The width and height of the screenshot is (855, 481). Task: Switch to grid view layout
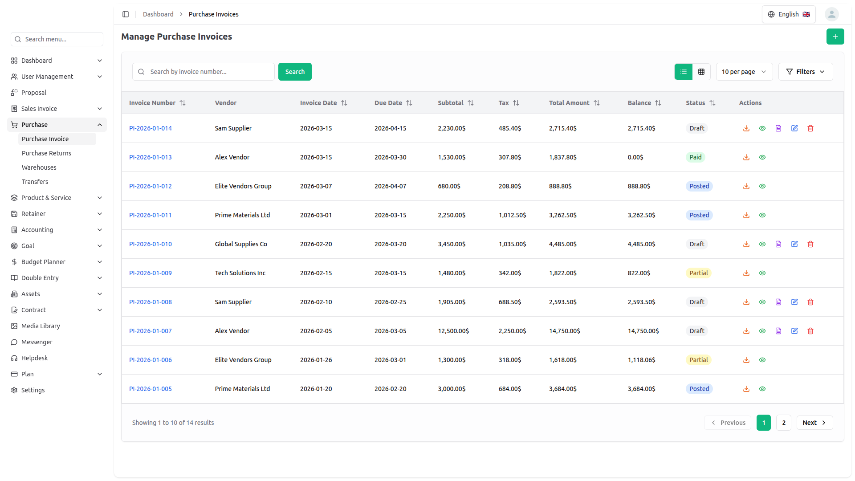pos(701,72)
